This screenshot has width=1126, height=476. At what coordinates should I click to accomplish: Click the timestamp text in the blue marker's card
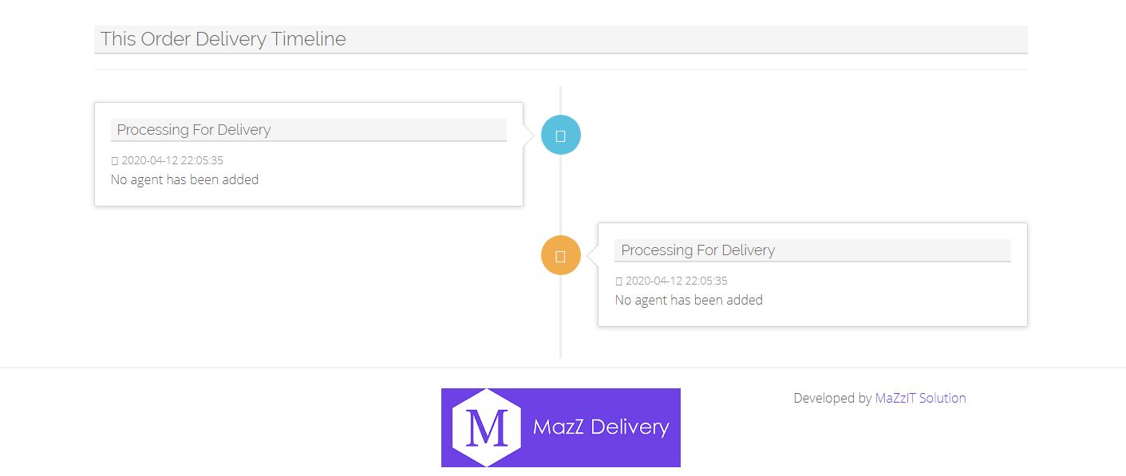pyautogui.click(x=172, y=160)
